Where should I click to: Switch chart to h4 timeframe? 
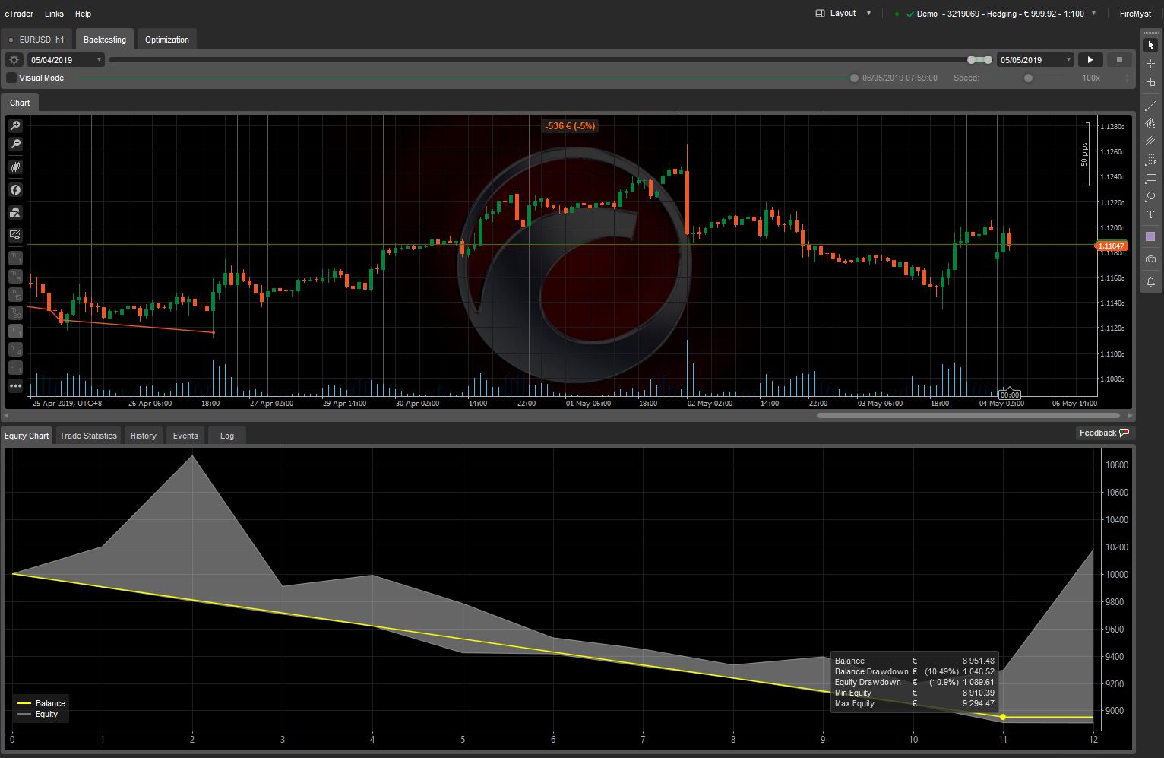(x=15, y=349)
